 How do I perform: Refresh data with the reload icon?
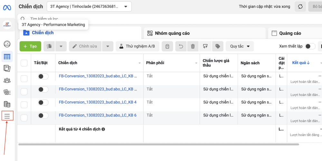[300, 6]
